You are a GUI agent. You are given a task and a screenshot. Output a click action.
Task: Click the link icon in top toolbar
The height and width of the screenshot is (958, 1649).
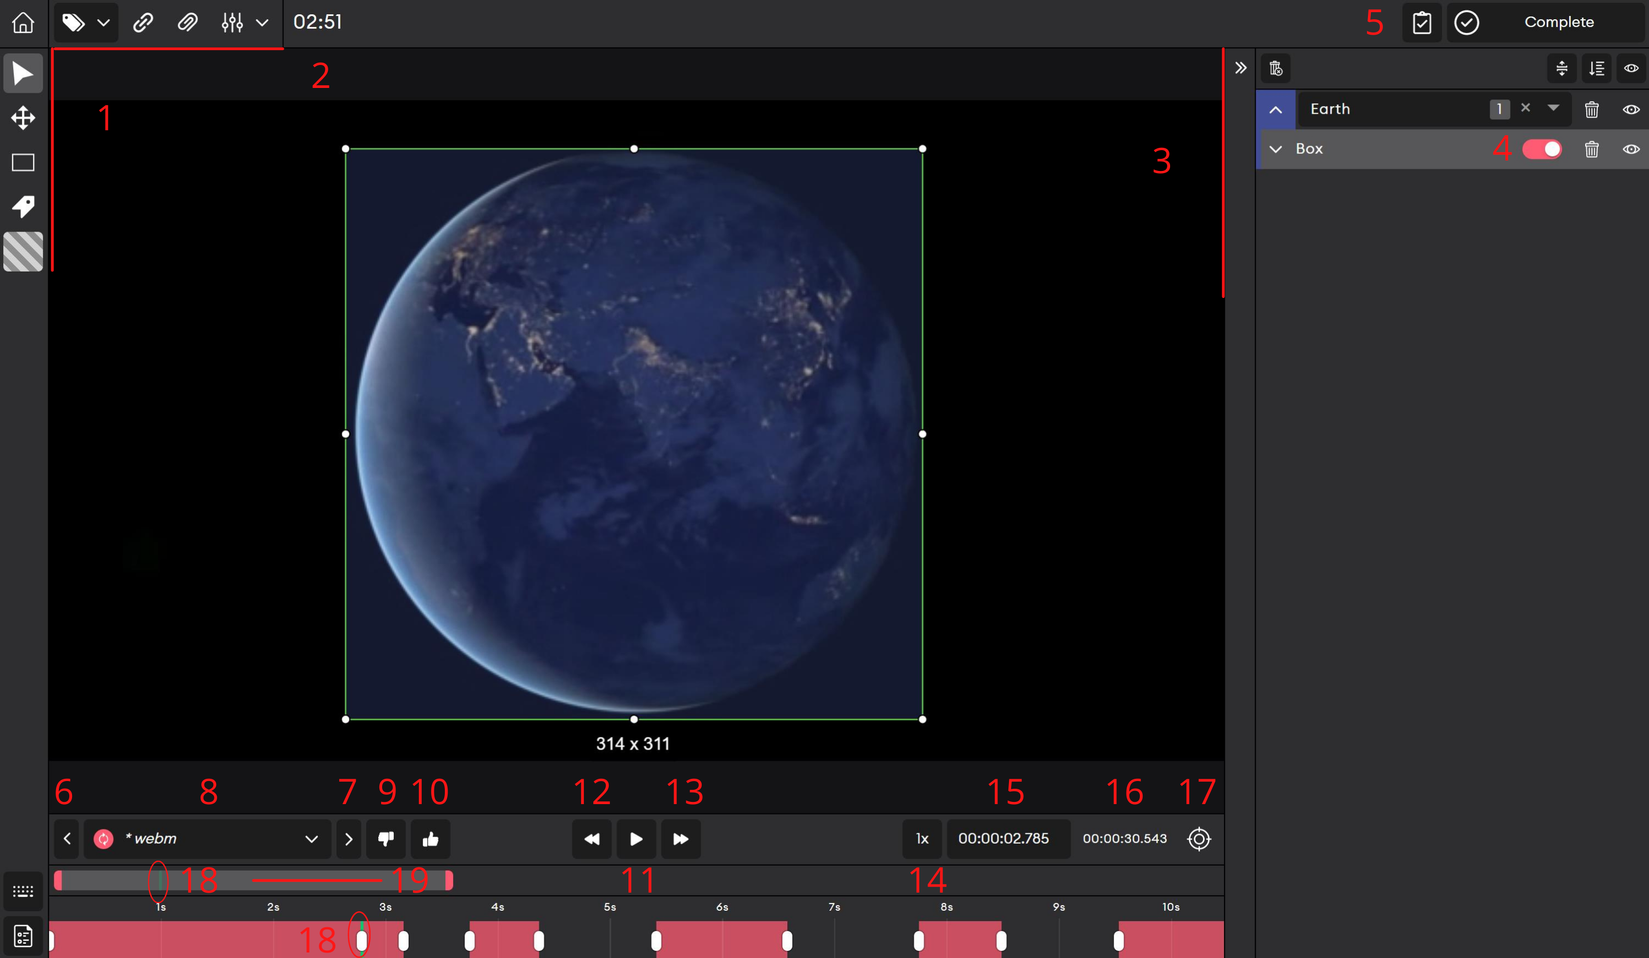coord(142,22)
